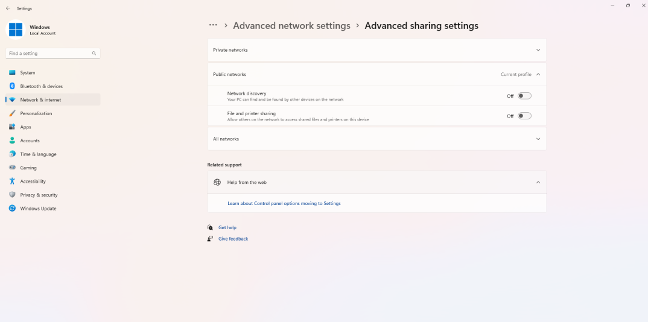Open Windows Update page
Screen dimensions: 648x322
[x=53, y=209]
